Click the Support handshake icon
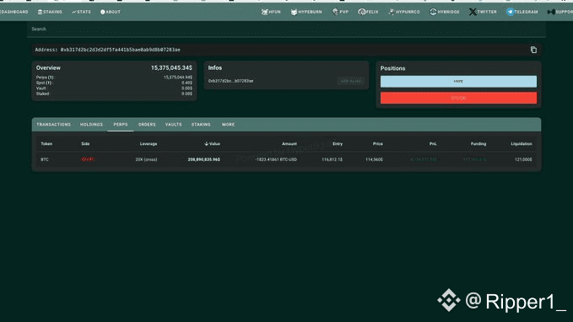The width and height of the screenshot is (573, 322). 551,12
